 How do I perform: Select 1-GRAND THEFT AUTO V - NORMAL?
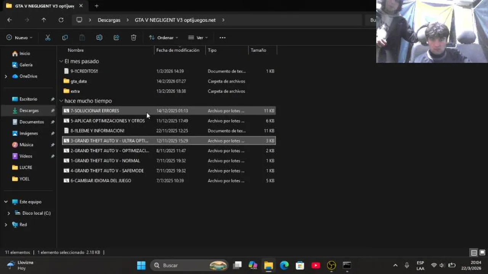[x=169, y=161]
